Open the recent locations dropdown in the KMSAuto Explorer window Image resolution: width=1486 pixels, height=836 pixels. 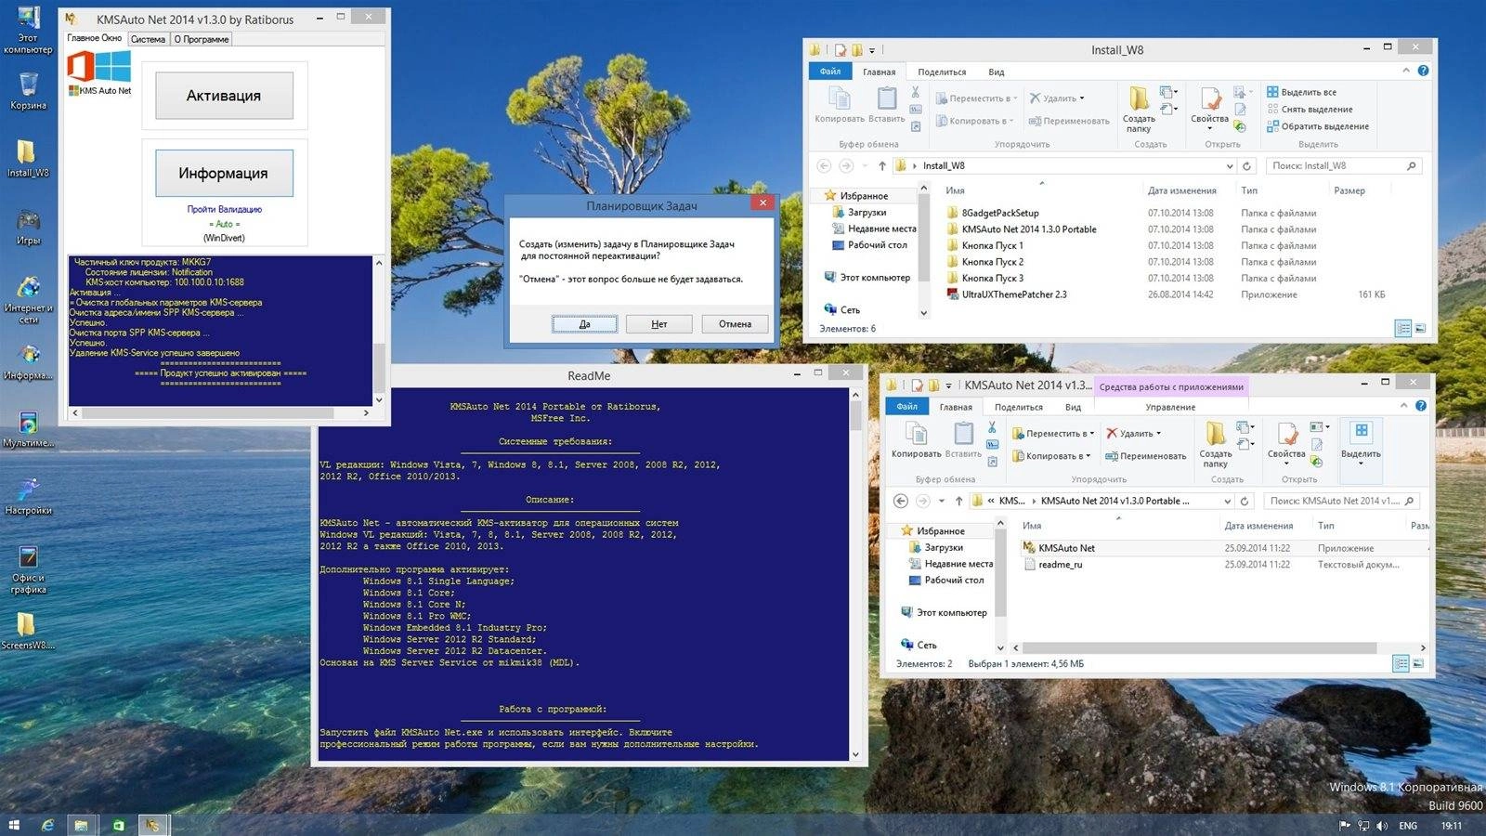click(x=942, y=501)
